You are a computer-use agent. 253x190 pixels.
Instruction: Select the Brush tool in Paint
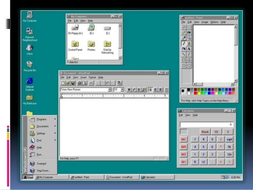(189, 43)
